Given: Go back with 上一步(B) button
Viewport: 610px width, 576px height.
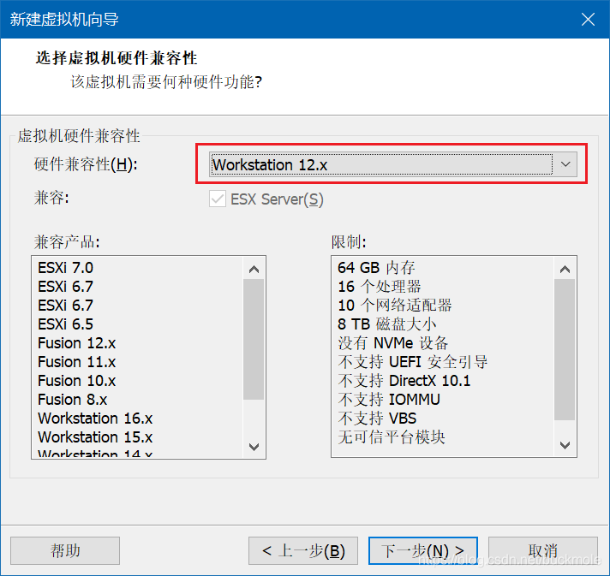Looking at the screenshot, I should point(303,550).
